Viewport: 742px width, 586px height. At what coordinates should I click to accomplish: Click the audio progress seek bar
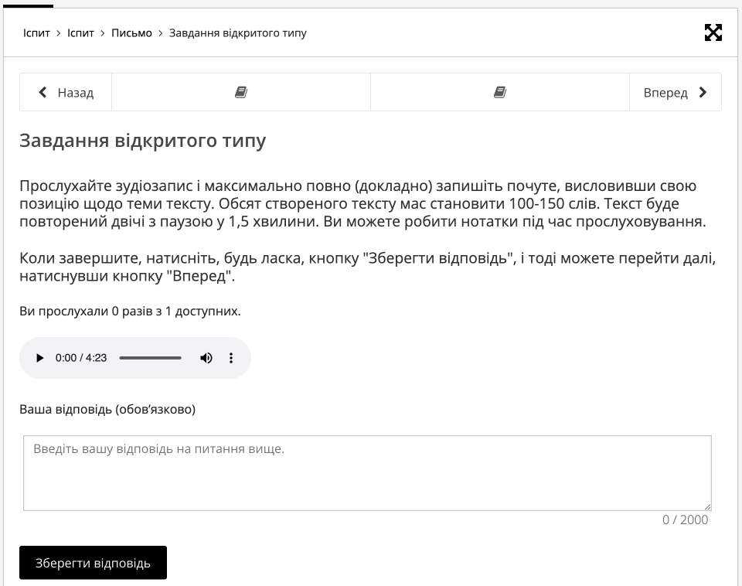150,358
